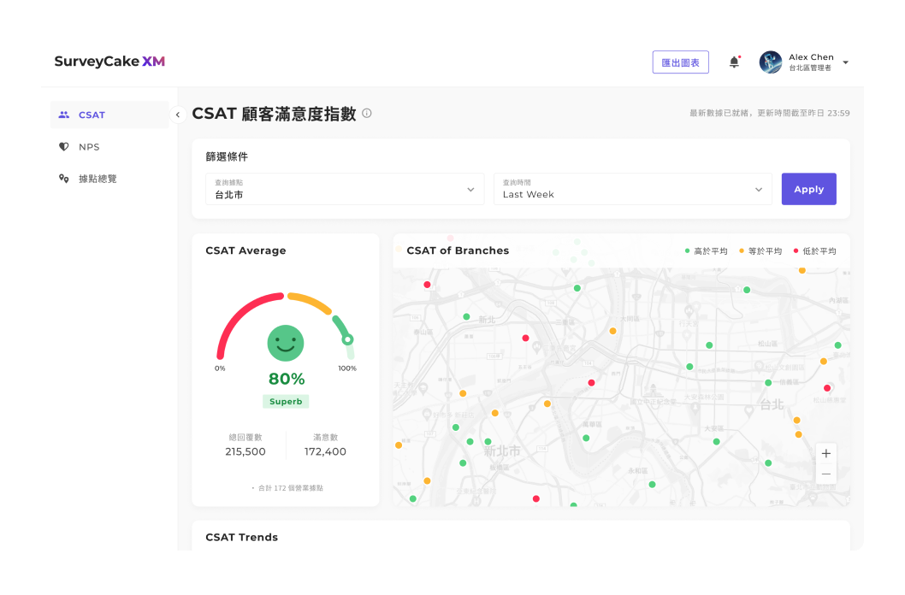Viewport: 905px width, 595px height.
Task: Click the notification bell icon
Action: tap(734, 62)
